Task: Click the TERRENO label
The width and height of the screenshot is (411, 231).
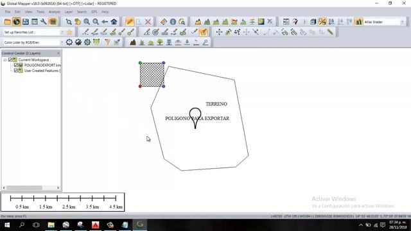Action: click(216, 104)
